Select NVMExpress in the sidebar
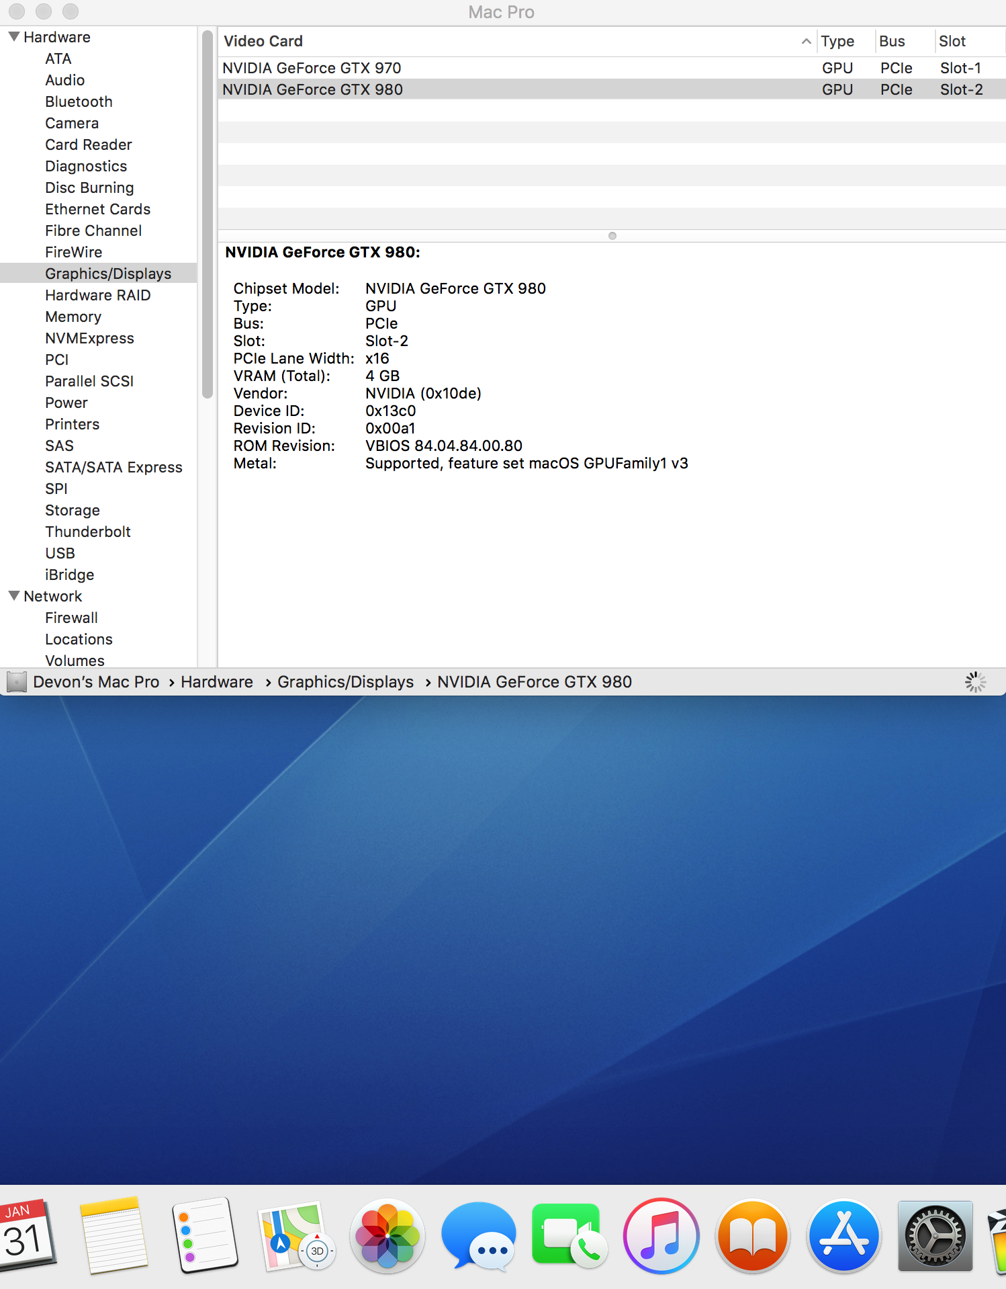 (89, 338)
